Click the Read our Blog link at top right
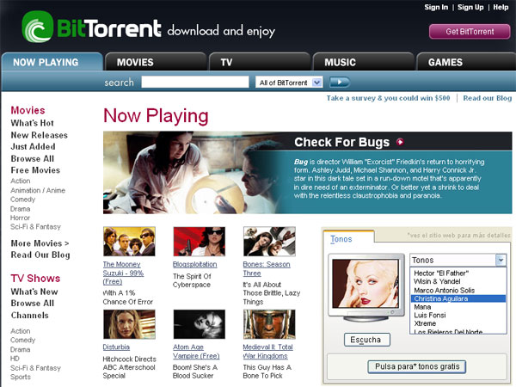This screenshot has width=516, height=387. [x=488, y=98]
